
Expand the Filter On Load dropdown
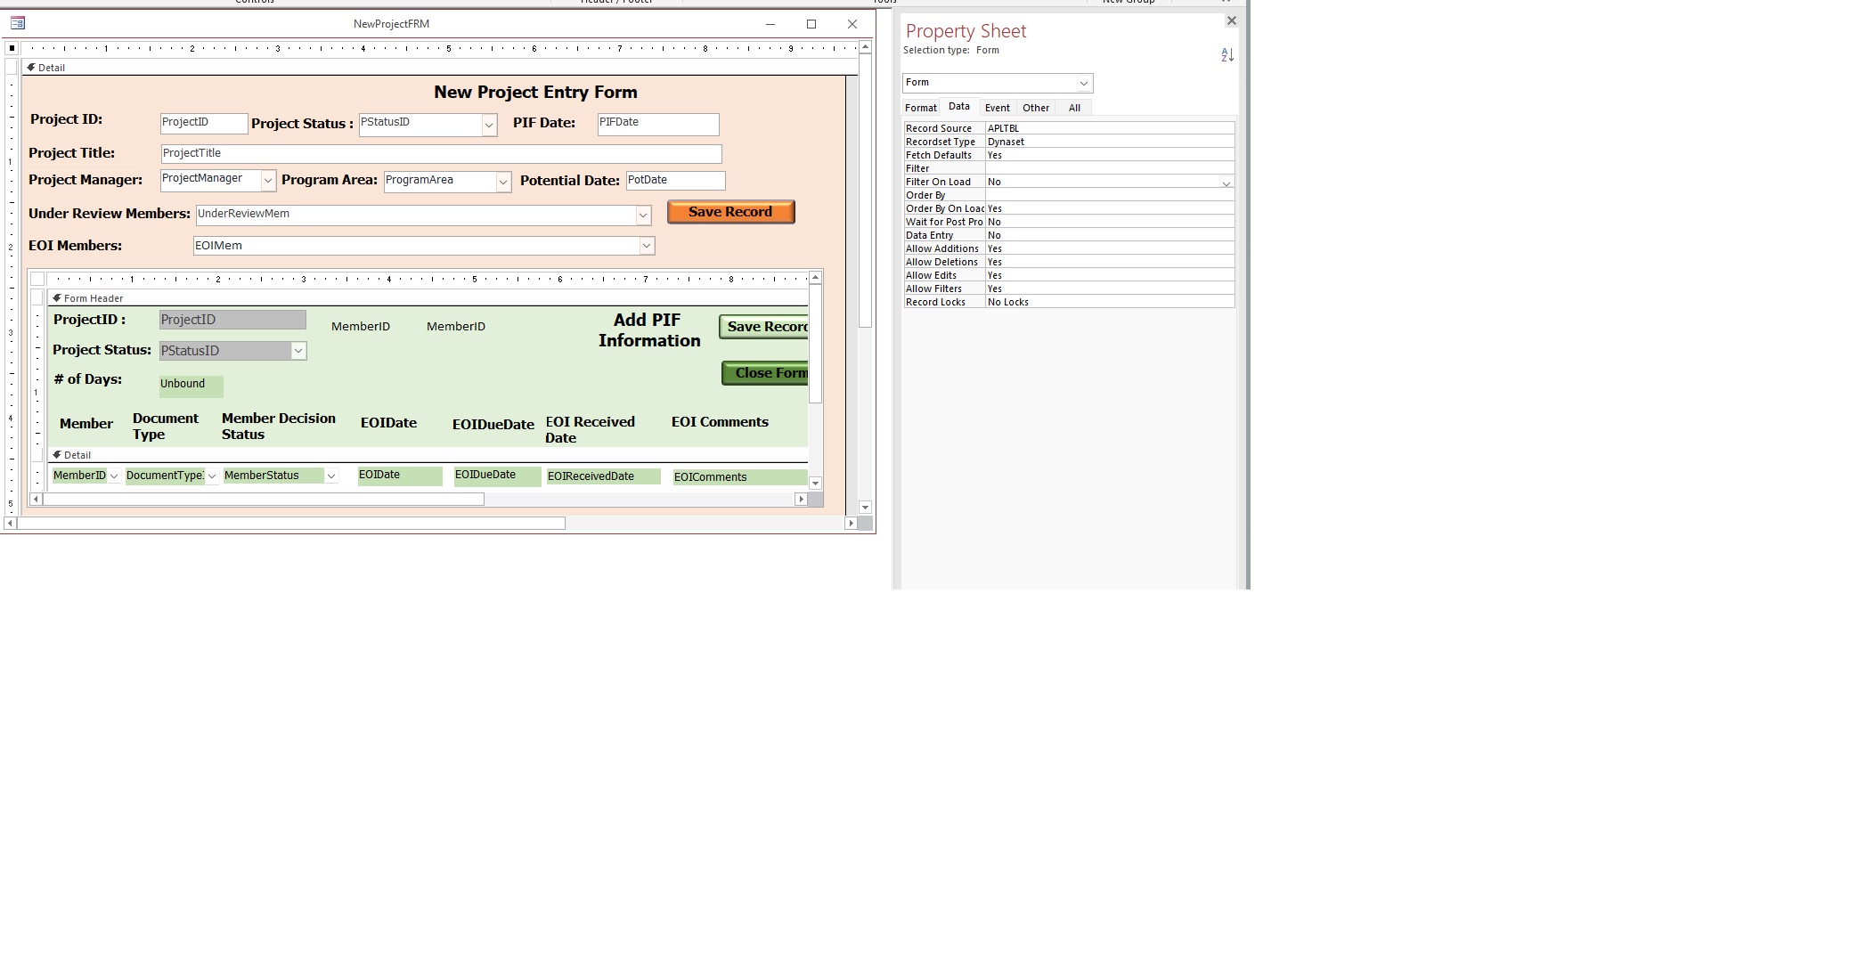(1227, 182)
